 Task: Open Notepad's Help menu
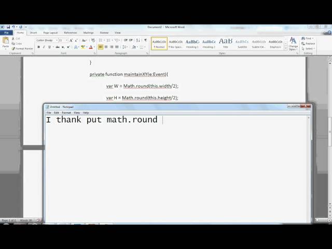86,113
